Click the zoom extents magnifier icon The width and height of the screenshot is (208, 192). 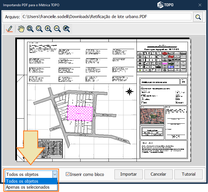click(39, 29)
